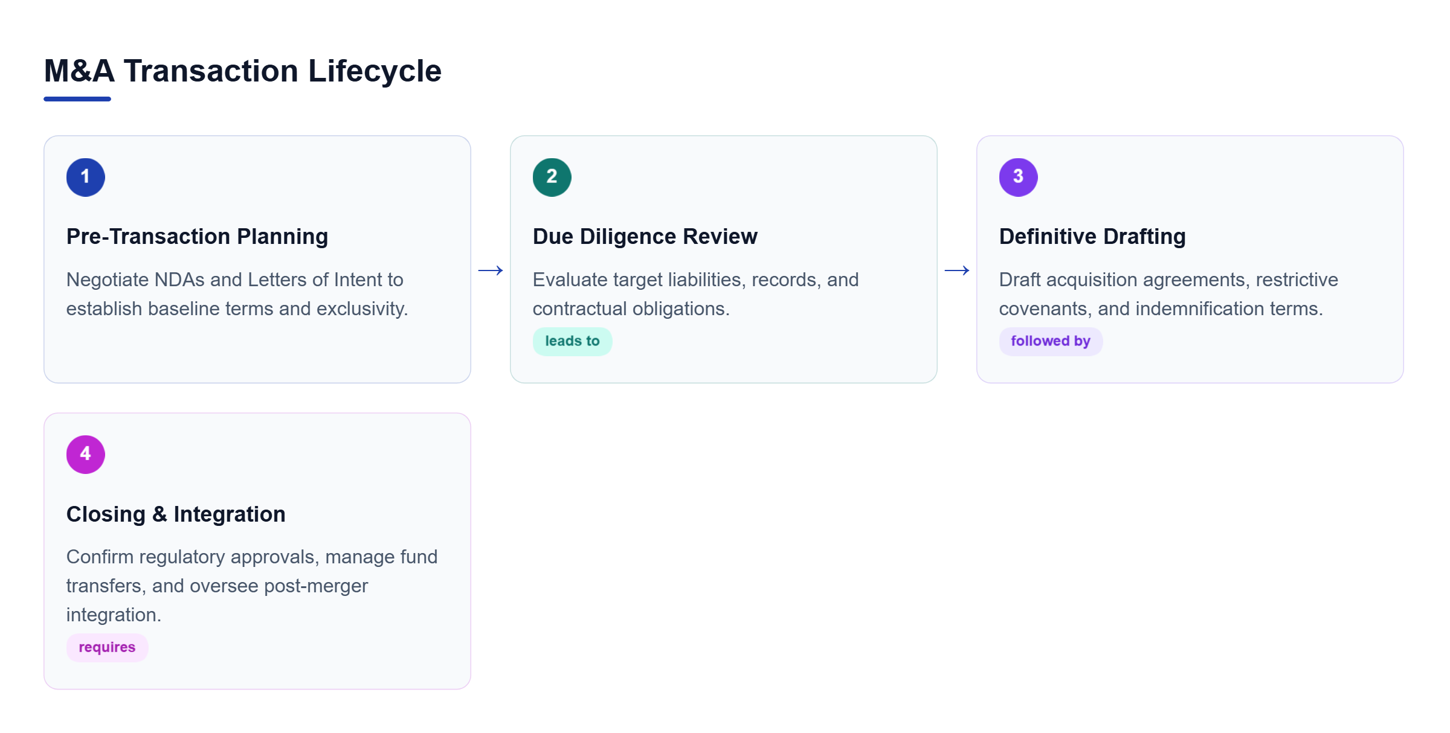Click the 'Evaluate target liabilities' description
The width and height of the screenshot is (1450, 733).
[696, 294]
